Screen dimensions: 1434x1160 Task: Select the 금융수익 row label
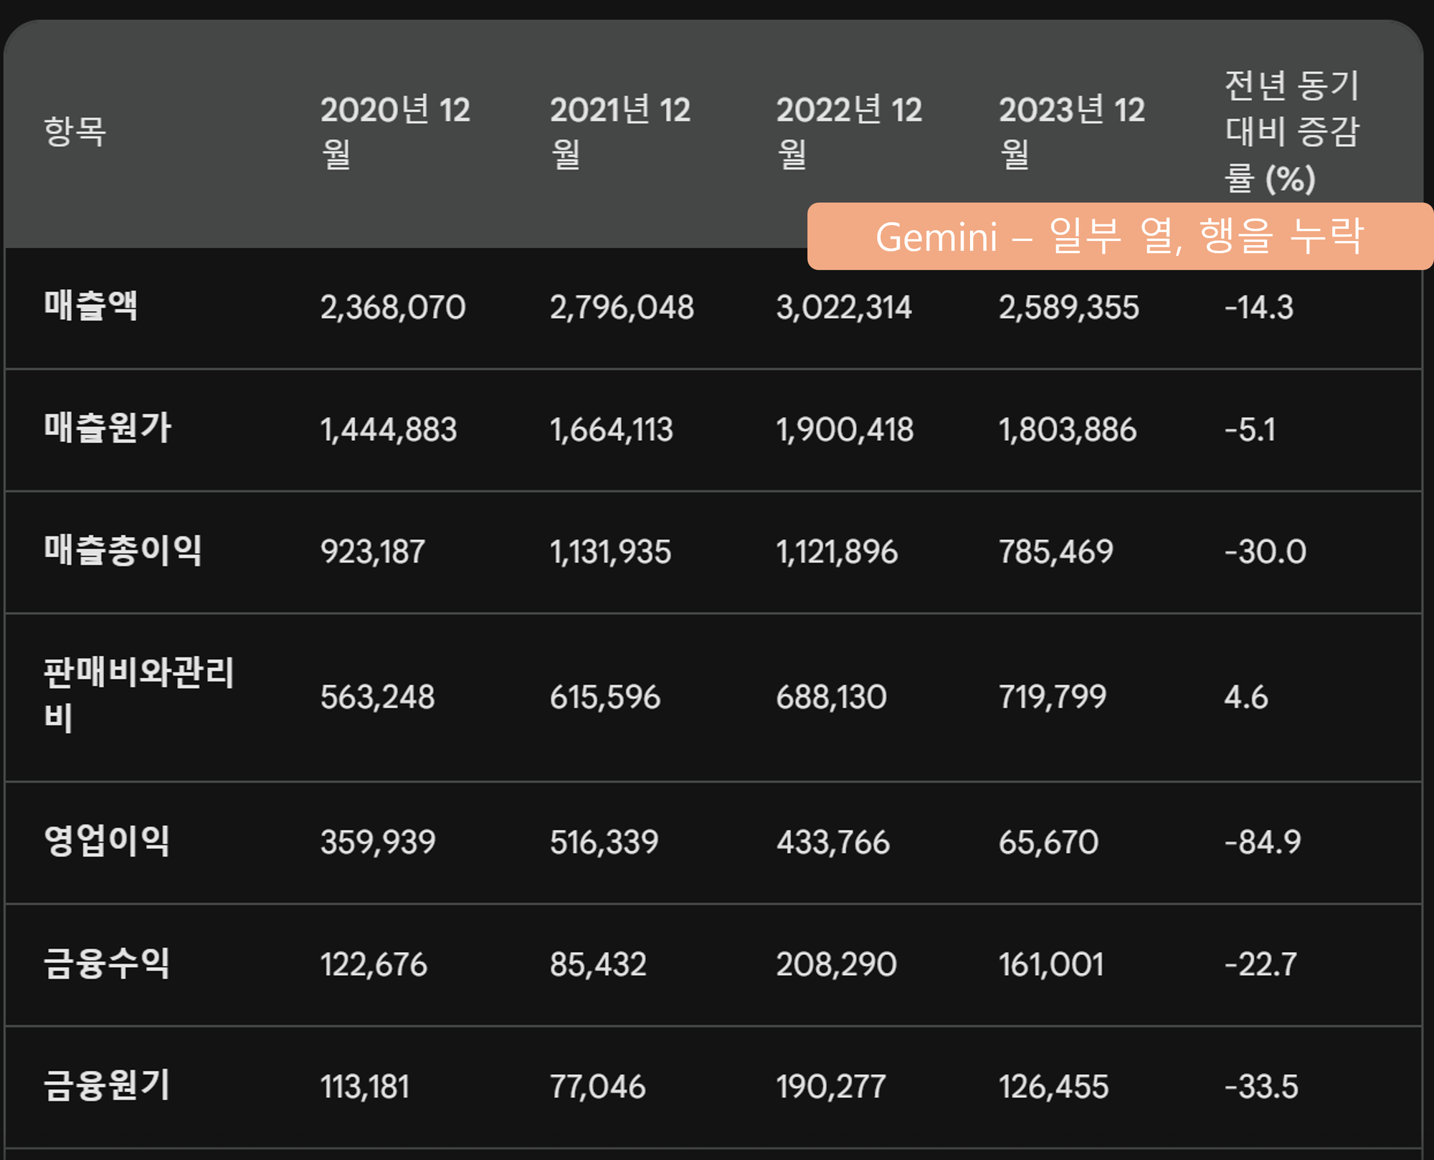(x=107, y=964)
